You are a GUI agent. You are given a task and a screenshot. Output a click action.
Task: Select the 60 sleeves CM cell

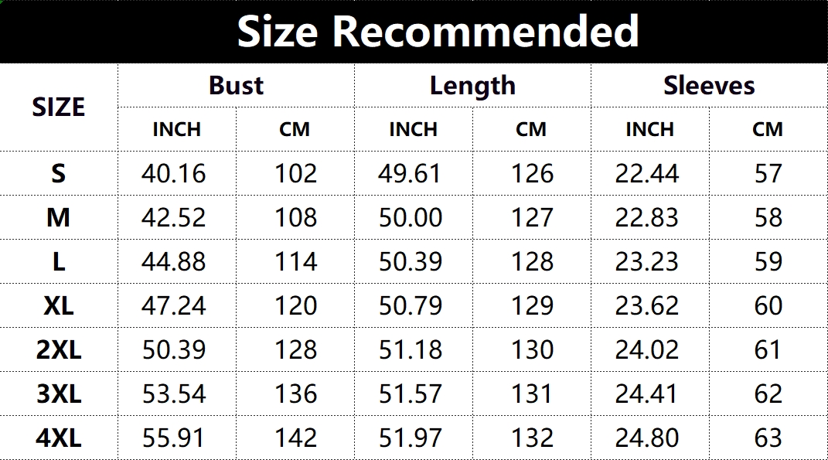[x=768, y=305]
